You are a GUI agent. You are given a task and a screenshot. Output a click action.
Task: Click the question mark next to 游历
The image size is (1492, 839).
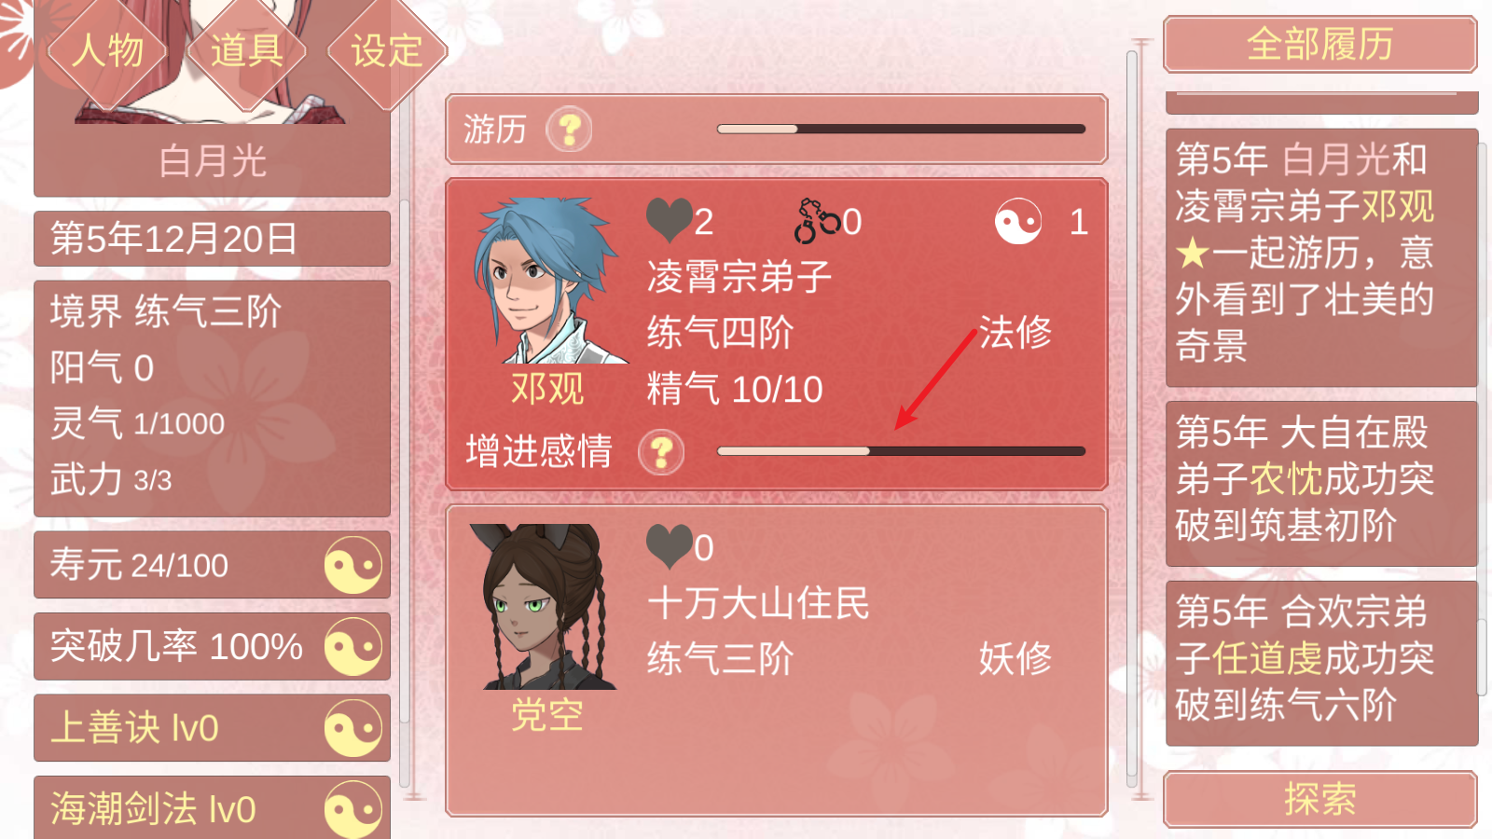pos(569,130)
